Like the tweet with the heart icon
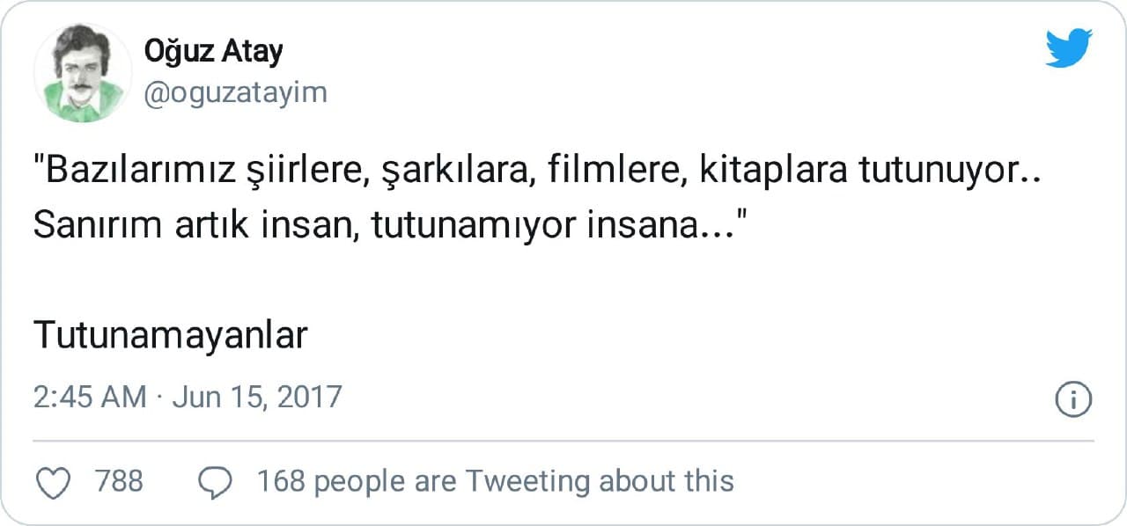 56,482
